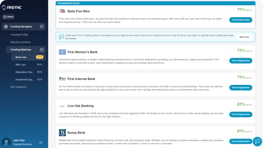Click John Doe's profile avatar
263x148 pixels.
coord(6,142)
